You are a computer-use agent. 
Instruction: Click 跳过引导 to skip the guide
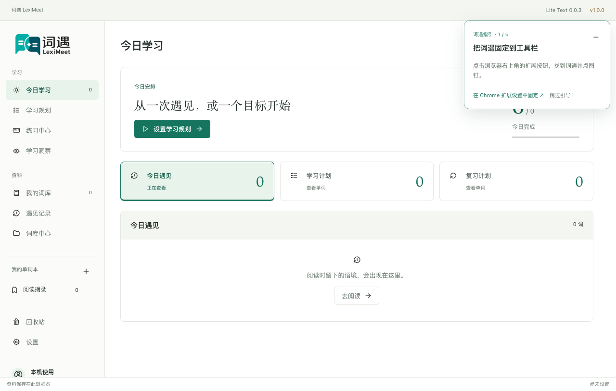pos(560,95)
